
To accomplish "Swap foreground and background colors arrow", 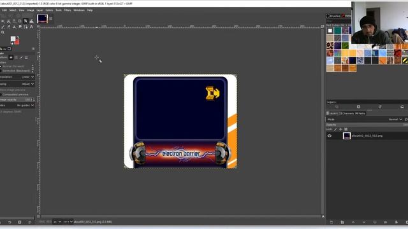I will point(18,38).
